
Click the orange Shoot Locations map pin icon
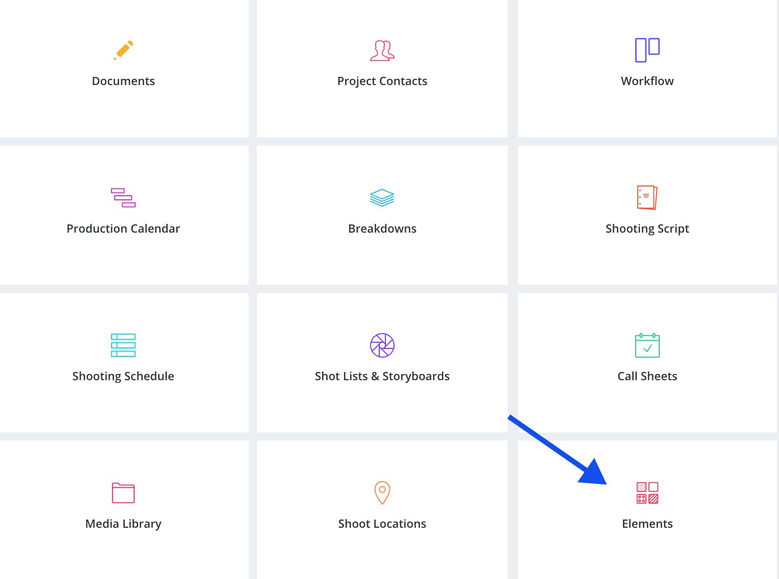coord(382,493)
